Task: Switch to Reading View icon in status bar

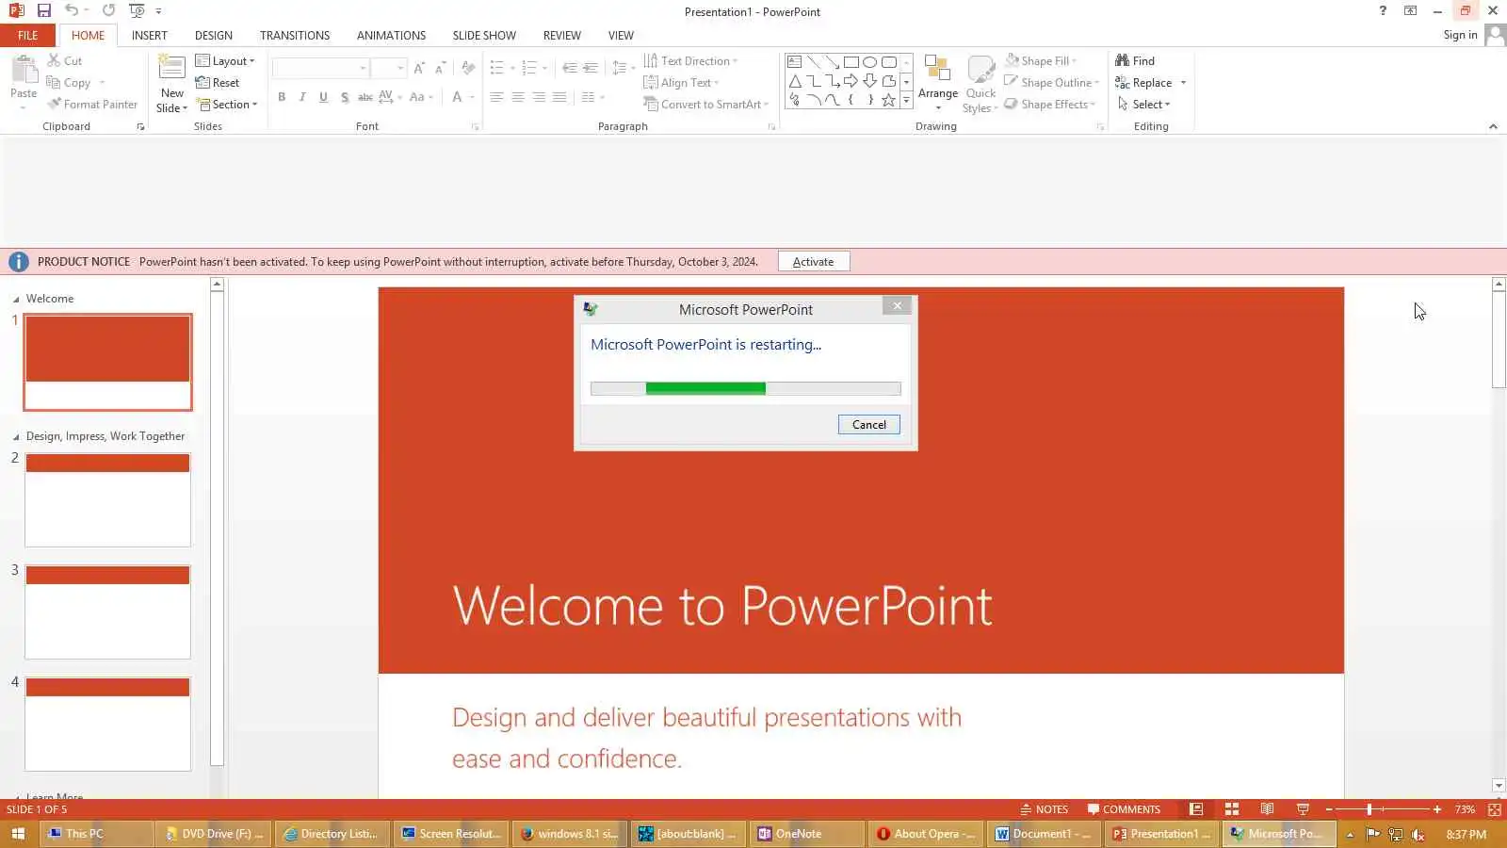Action: [x=1268, y=809]
